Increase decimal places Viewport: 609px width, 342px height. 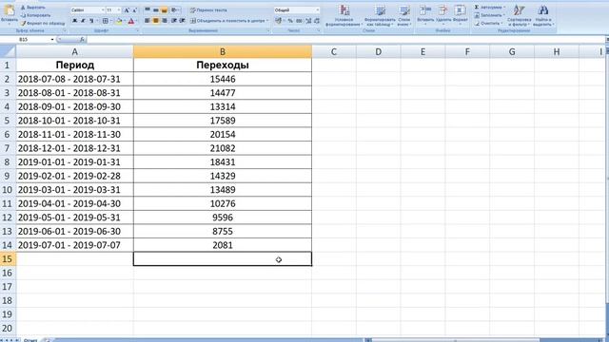click(308, 21)
